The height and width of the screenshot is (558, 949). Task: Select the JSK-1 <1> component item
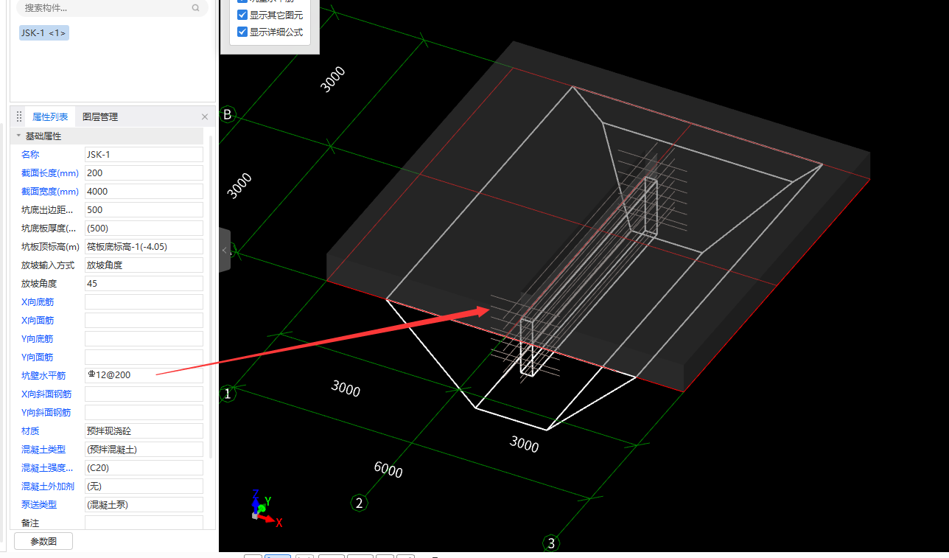(x=44, y=32)
